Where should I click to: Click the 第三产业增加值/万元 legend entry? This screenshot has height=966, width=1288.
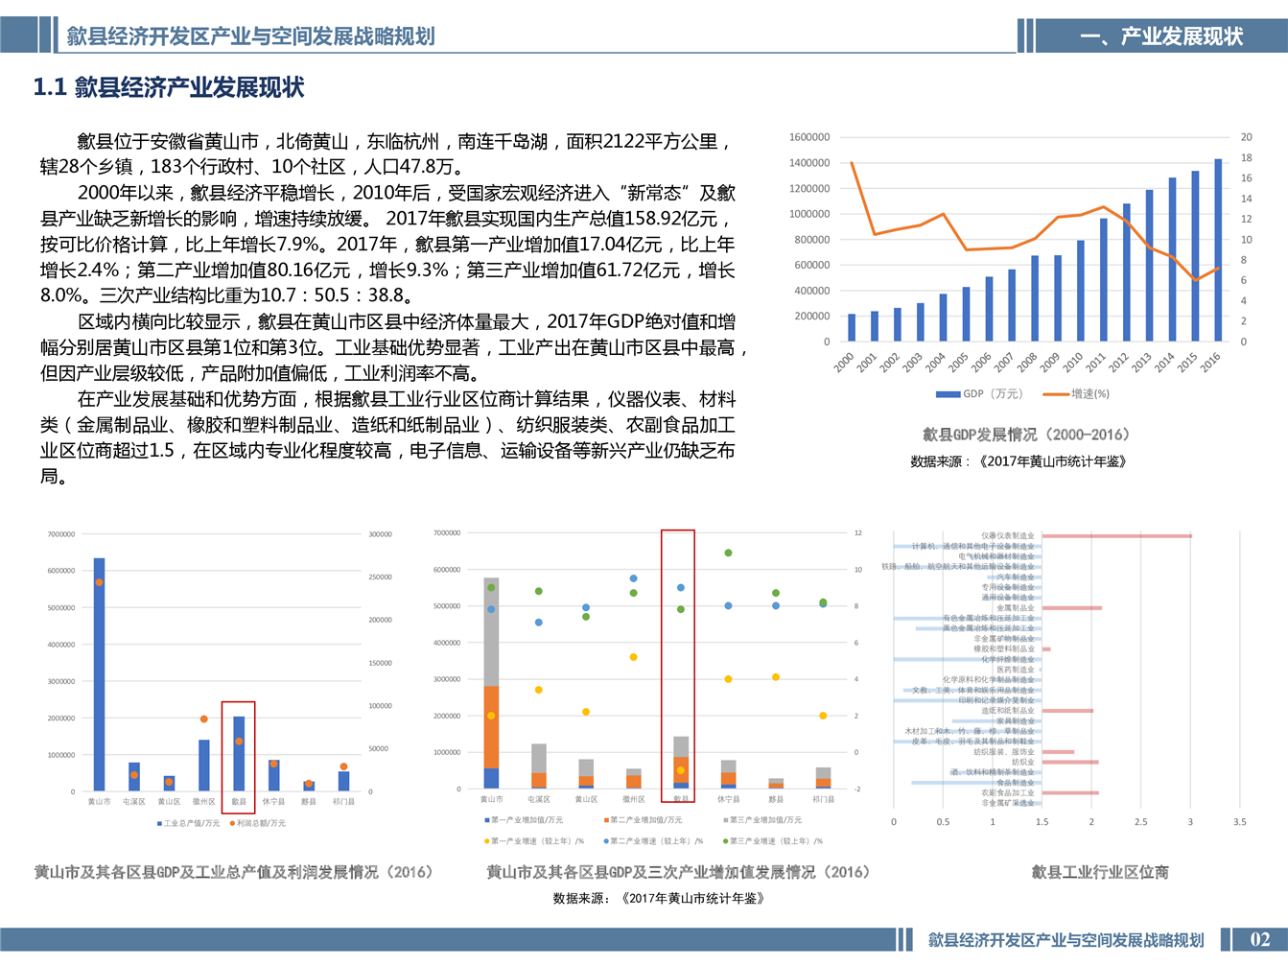761,820
